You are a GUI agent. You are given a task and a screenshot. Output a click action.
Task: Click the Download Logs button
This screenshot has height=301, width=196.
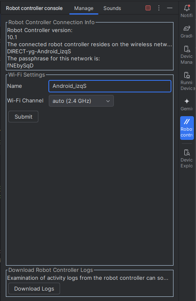(34, 289)
